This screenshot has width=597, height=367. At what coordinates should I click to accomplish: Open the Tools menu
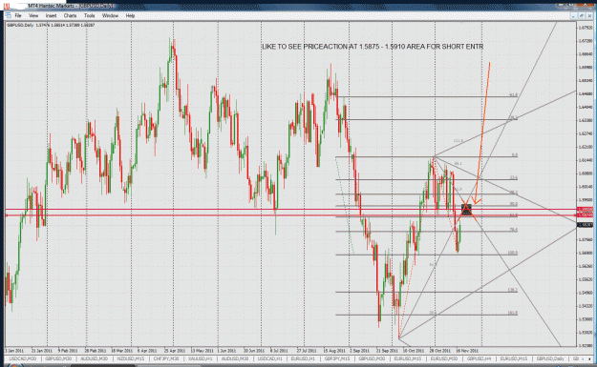[x=89, y=15]
